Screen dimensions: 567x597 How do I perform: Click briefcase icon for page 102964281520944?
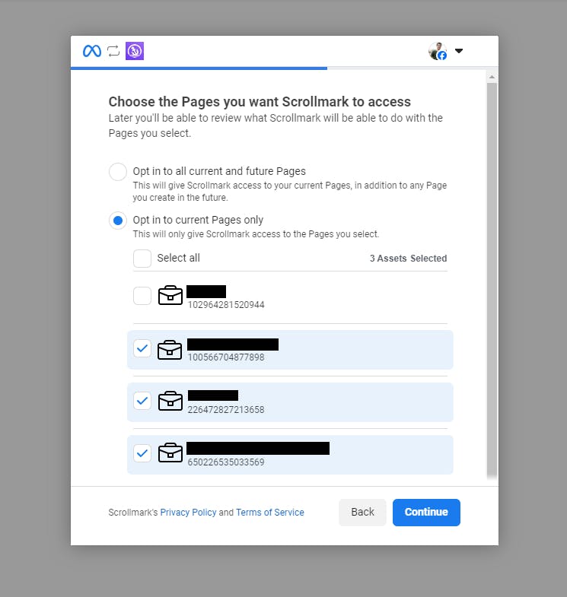tap(170, 295)
